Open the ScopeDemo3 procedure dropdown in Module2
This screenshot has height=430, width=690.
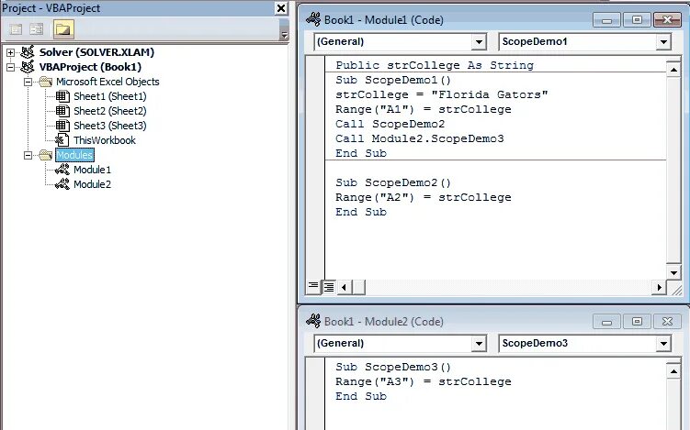click(x=663, y=344)
